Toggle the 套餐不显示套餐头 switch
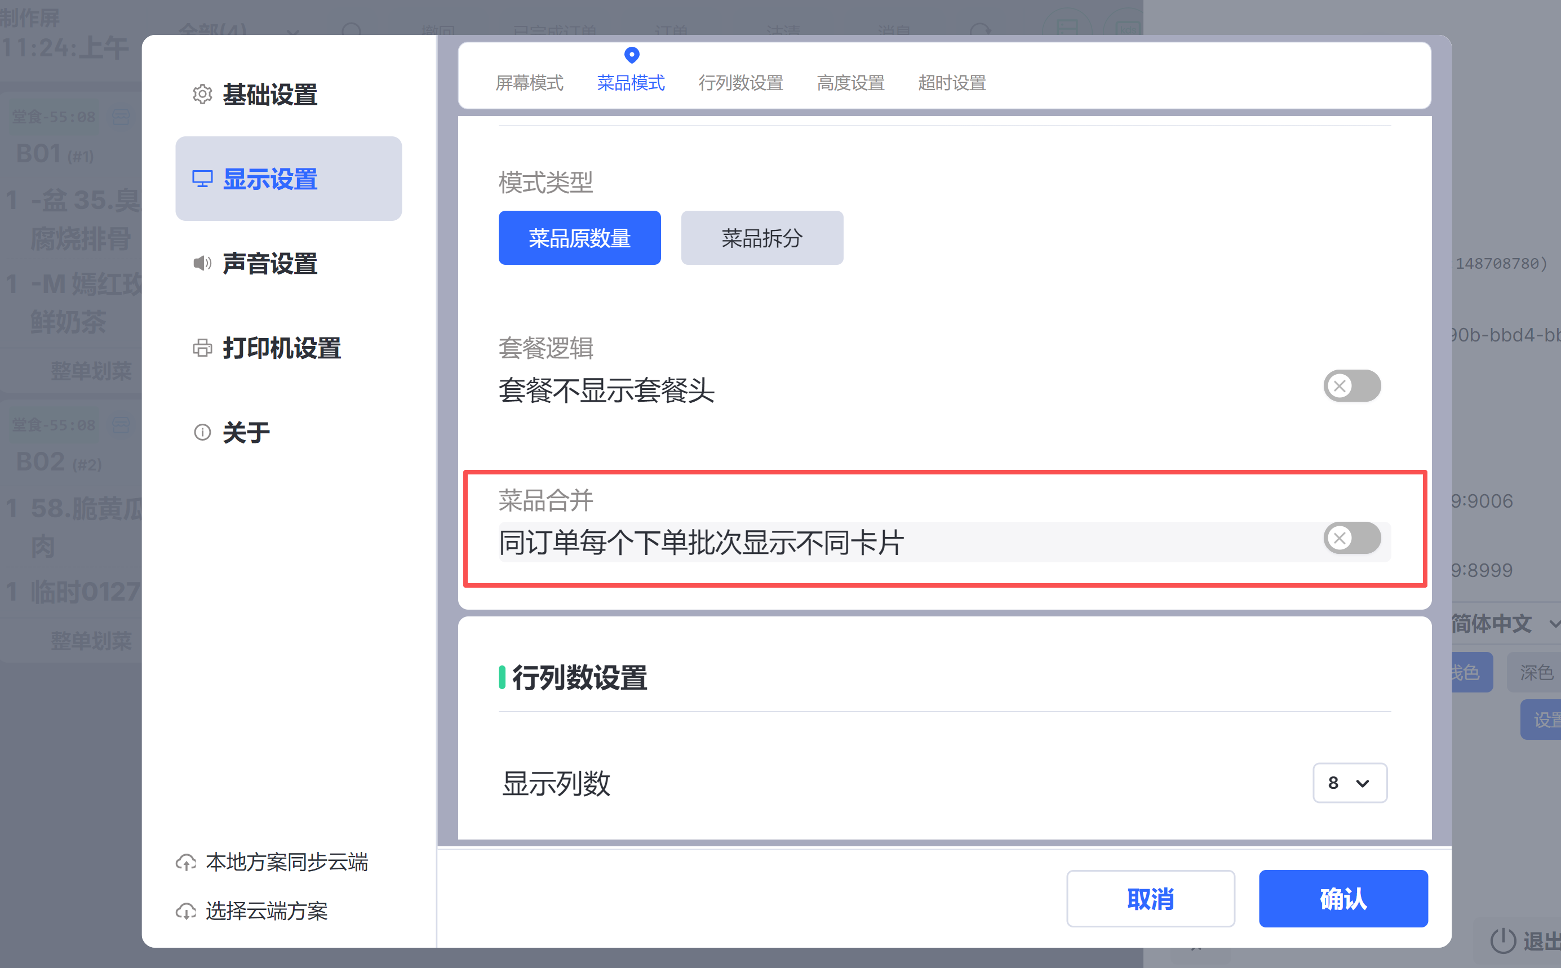Image resolution: width=1561 pixels, height=968 pixels. 1351,385
